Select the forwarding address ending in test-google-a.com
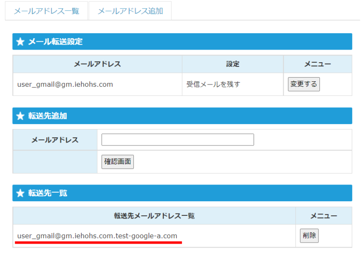 [x=97, y=236]
